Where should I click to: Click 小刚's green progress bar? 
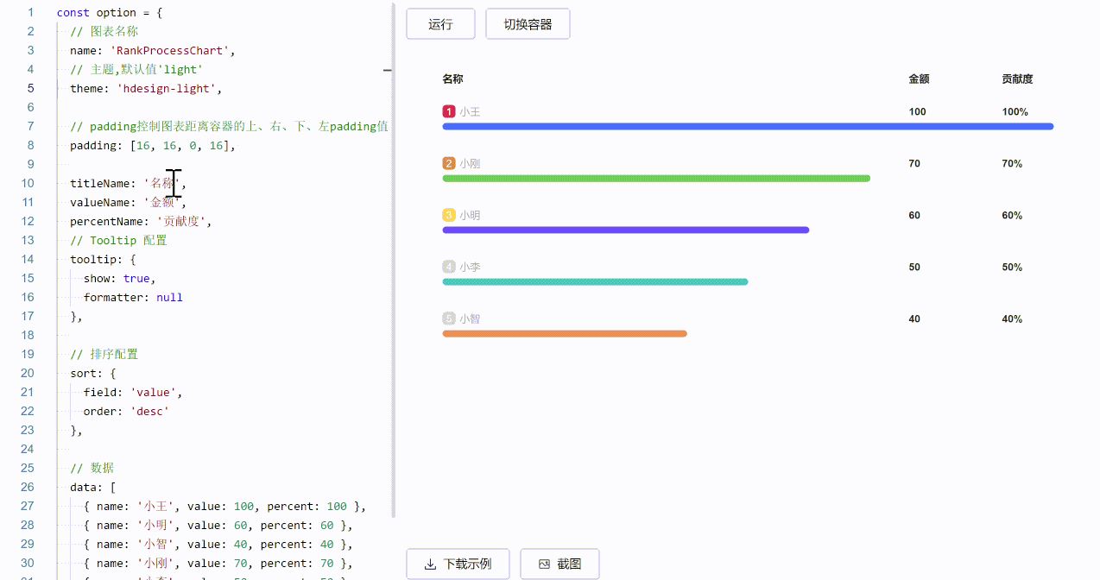coord(656,178)
